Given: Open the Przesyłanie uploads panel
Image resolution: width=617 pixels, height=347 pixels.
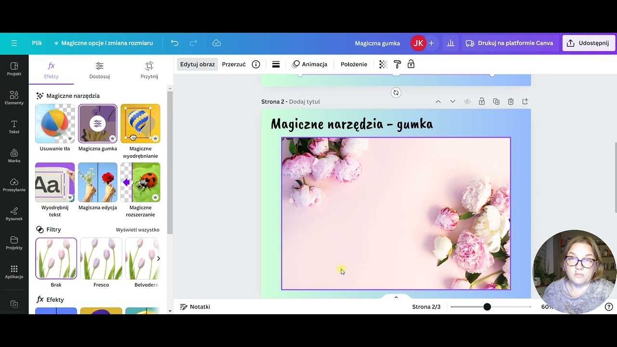Looking at the screenshot, I should (14, 185).
